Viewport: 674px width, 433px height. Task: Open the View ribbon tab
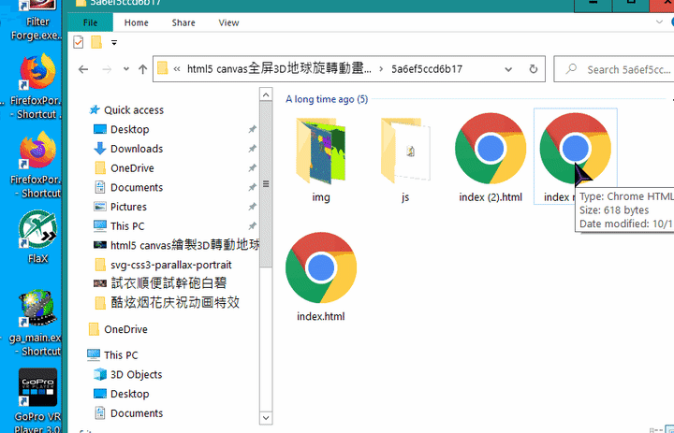[x=228, y=22]
